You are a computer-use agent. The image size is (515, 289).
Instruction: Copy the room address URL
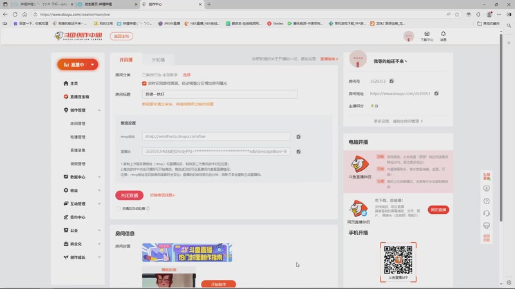[436, 93]
